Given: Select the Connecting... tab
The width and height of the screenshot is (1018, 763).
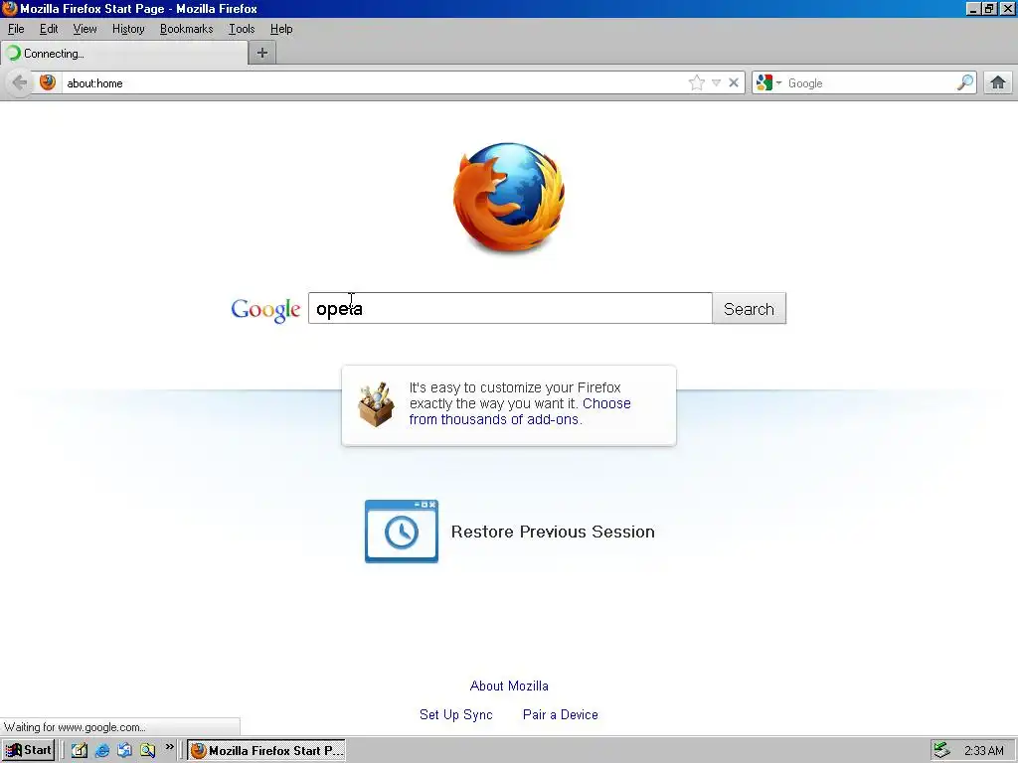Looking at the screenshot, I should 123,54.
